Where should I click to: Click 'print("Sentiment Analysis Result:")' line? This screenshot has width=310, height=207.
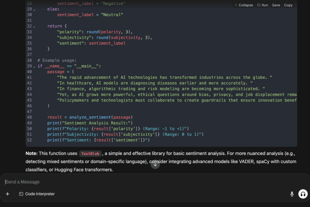tap(90, 123)
